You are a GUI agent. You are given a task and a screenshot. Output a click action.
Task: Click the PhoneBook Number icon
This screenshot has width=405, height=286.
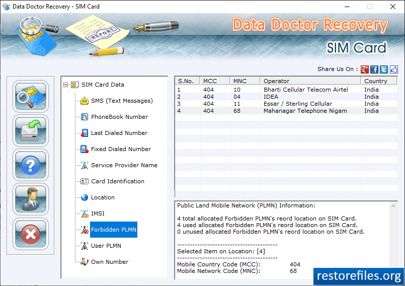85,117
